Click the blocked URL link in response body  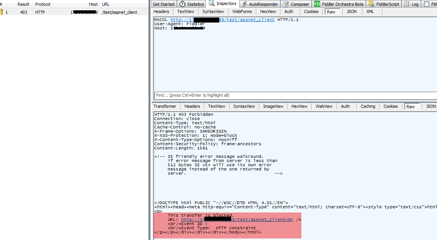[x=237, y=220]
